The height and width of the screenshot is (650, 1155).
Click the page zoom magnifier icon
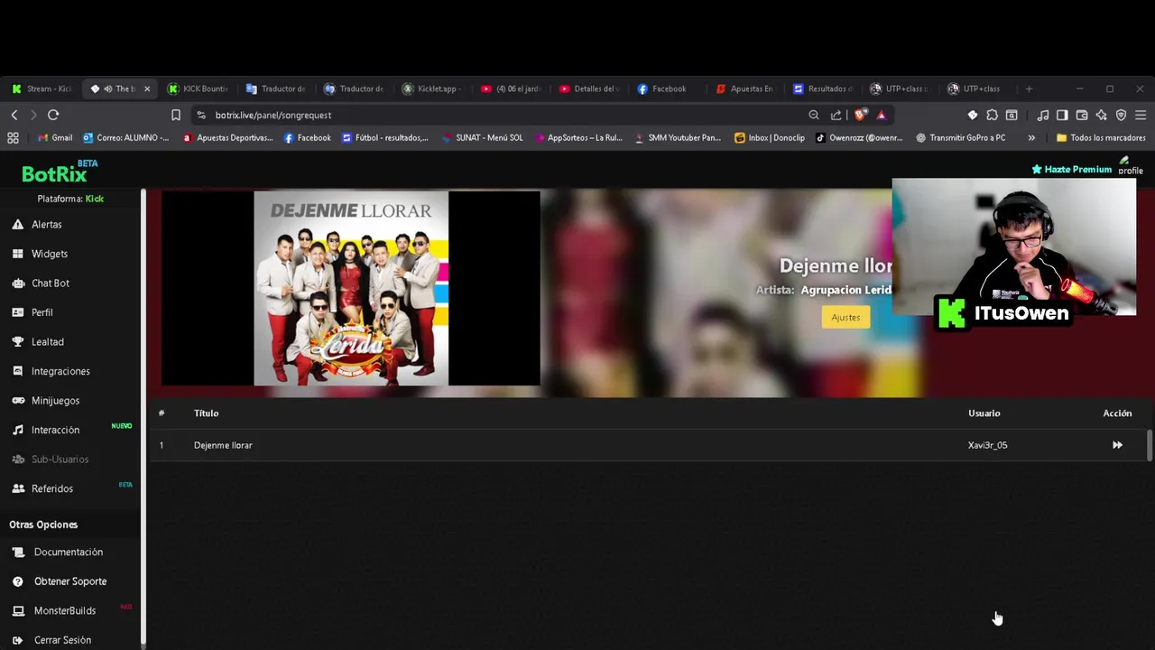[x=814, y=115]
